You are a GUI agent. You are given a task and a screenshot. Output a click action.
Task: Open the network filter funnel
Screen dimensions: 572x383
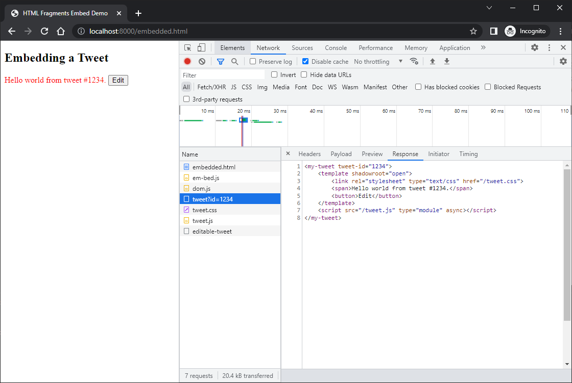pyautogui.click(x=221, y=61)
